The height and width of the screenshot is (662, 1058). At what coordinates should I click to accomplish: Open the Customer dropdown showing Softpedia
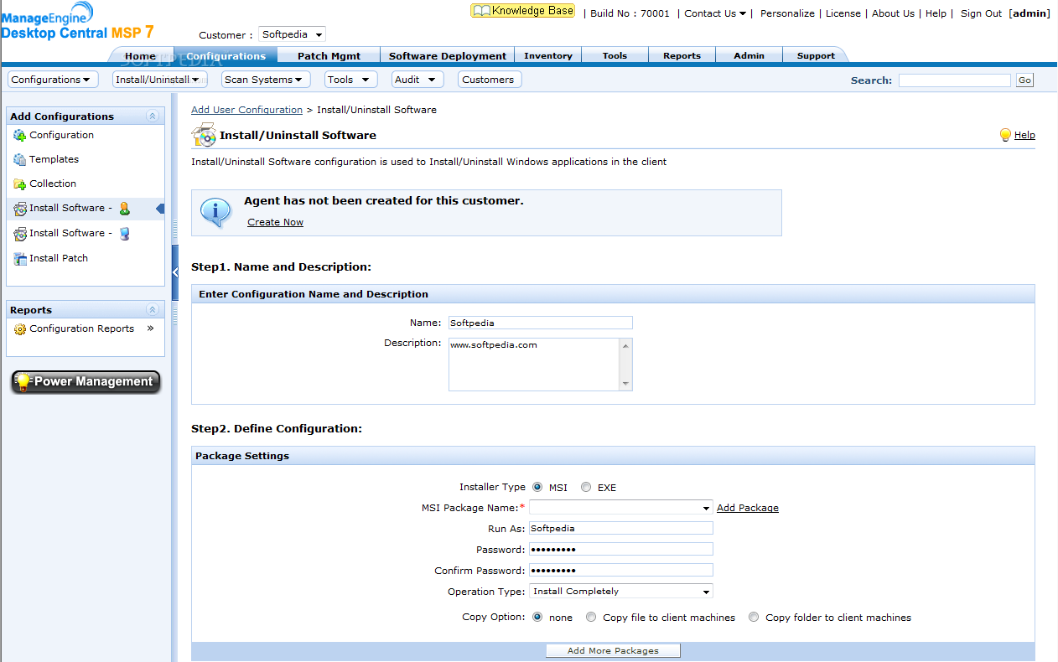click(292, 34)
